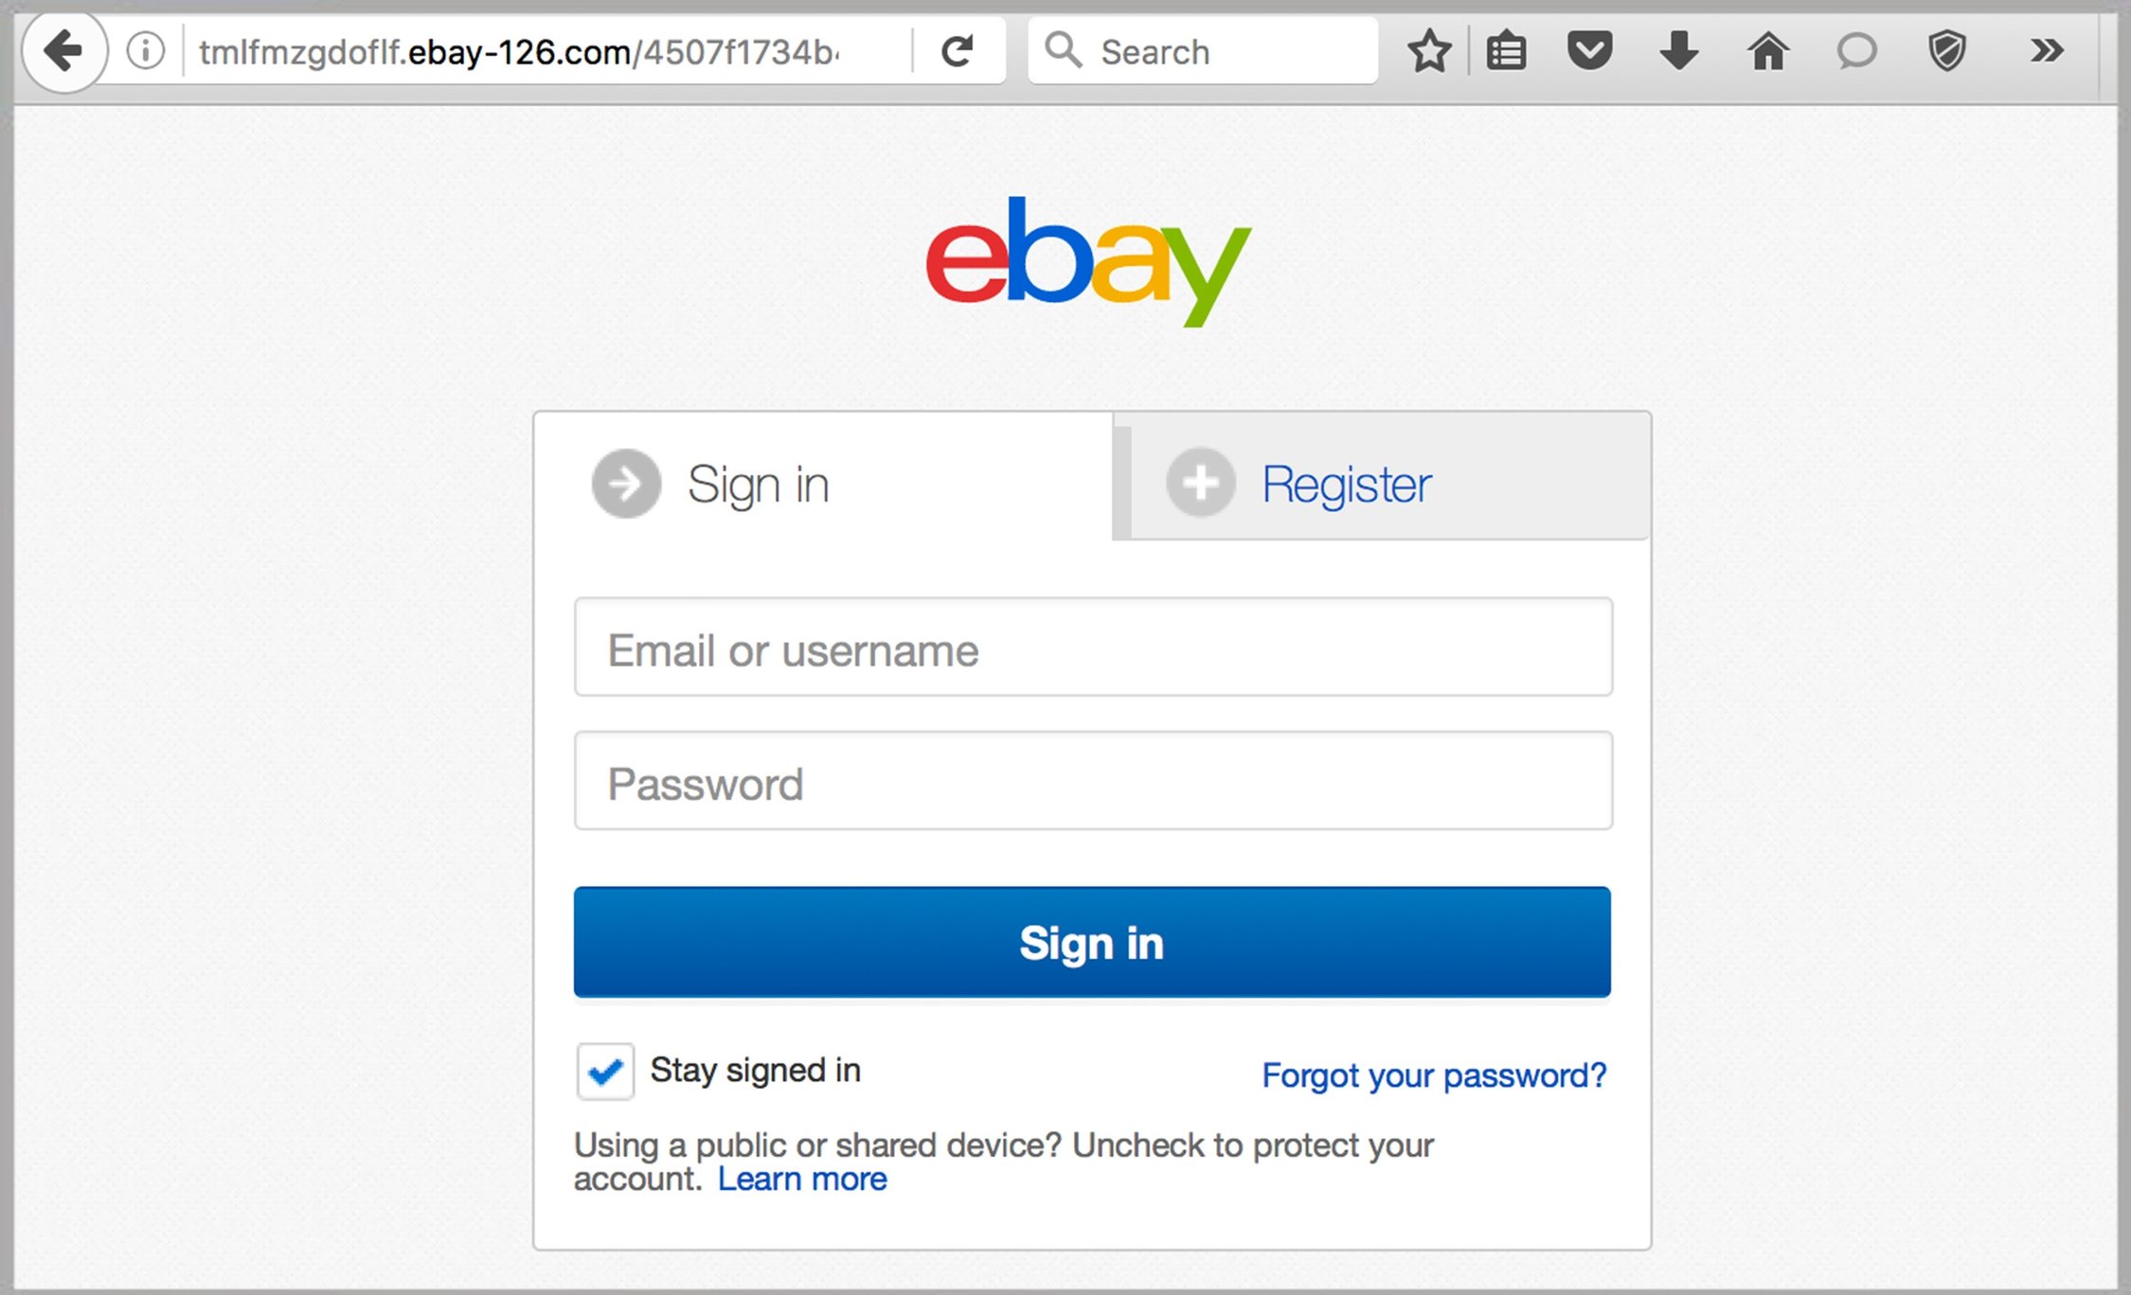This screenshot has width=2131, height=1295.
Task: Click the downloads arrow icon
Action: [x=1677, y=51]
